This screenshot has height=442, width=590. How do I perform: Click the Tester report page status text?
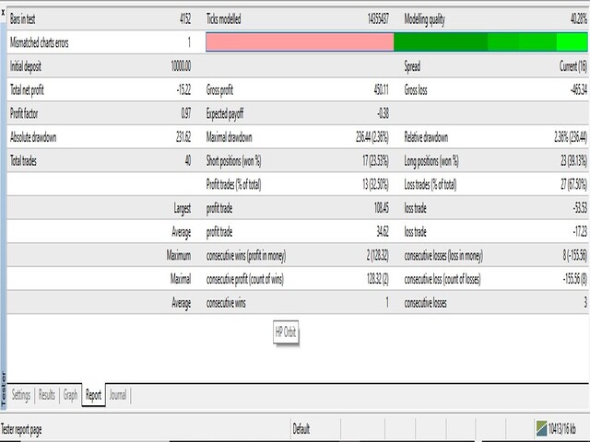[x=21, y=429]
